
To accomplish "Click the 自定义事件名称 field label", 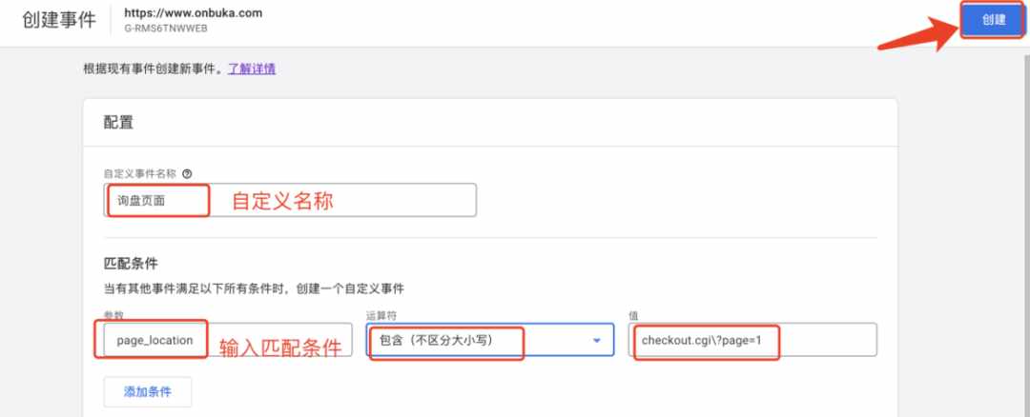I will pos(141,173).
